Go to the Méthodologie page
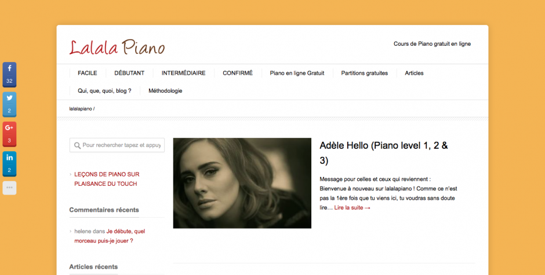545x275 pixels. [x=165, y=91]
